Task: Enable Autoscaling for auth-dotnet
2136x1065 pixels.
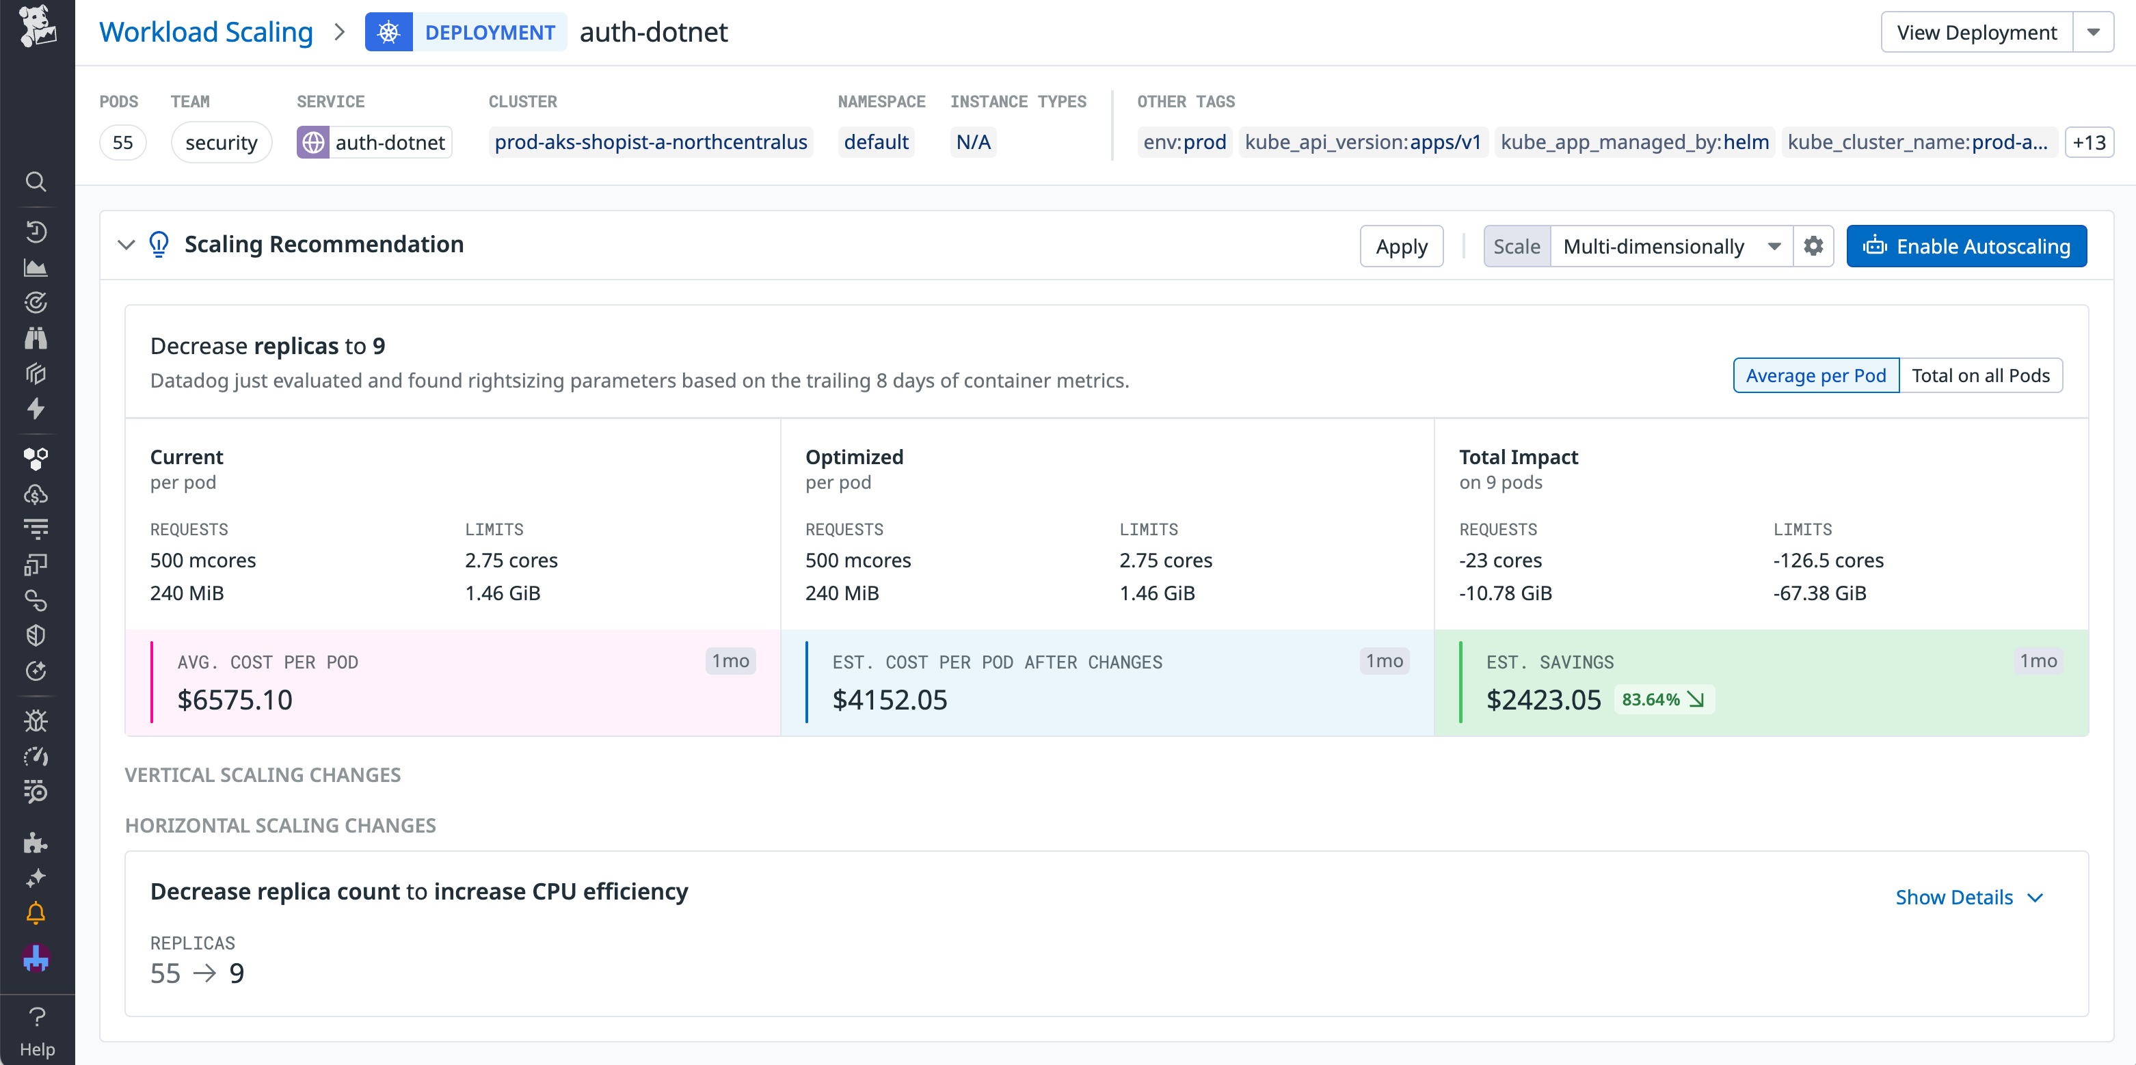Action: click(x=1967, y=245)
